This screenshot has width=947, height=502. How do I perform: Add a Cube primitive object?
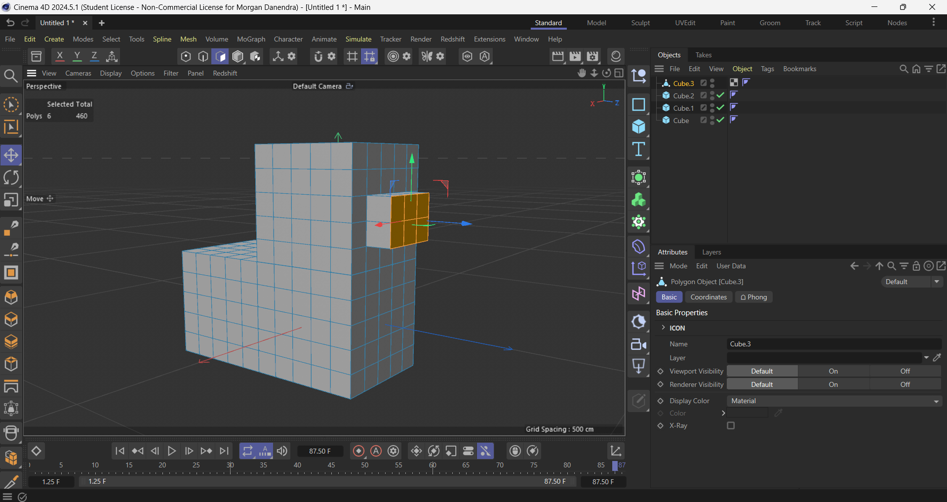pos(638,127)
